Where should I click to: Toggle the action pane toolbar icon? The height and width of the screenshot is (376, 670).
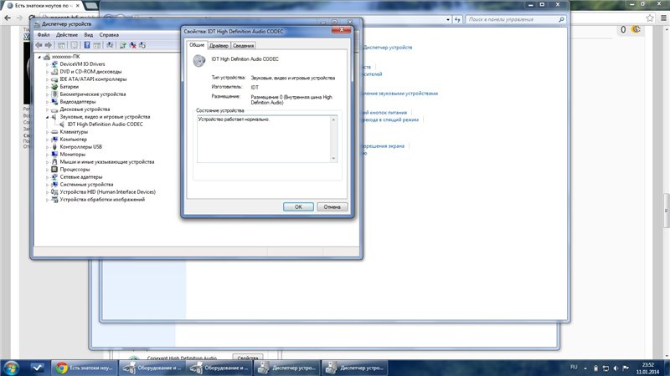(x=97, y=45)
